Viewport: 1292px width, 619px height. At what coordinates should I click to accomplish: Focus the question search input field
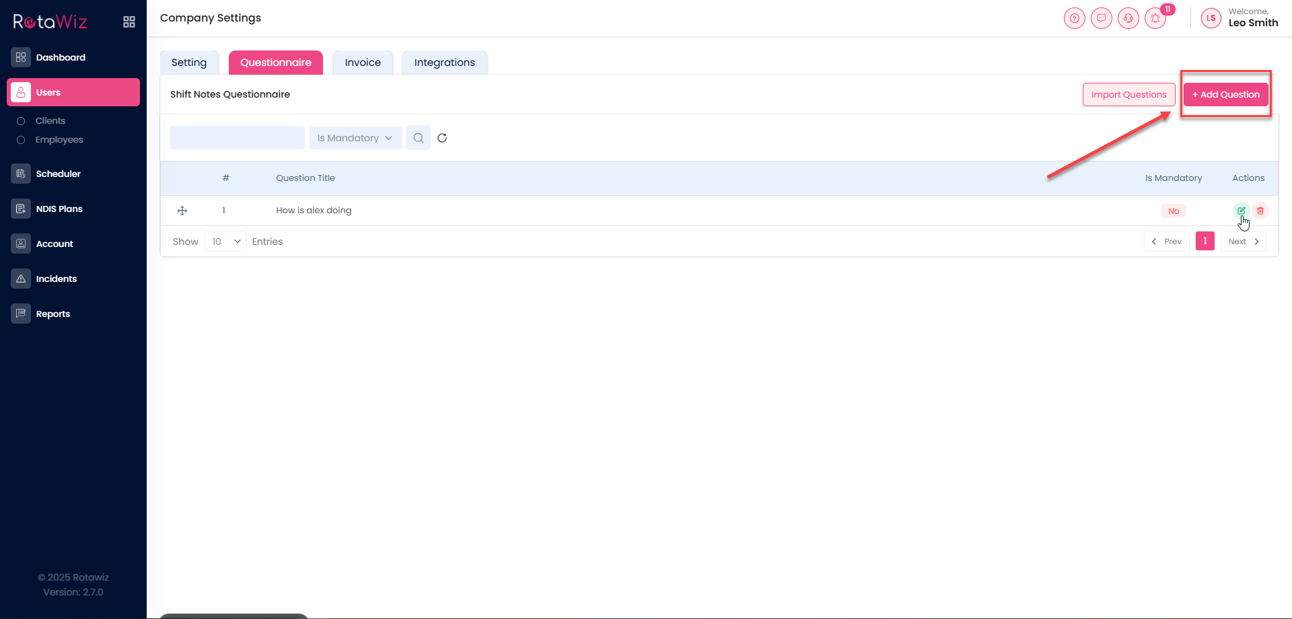click(237, 138)
